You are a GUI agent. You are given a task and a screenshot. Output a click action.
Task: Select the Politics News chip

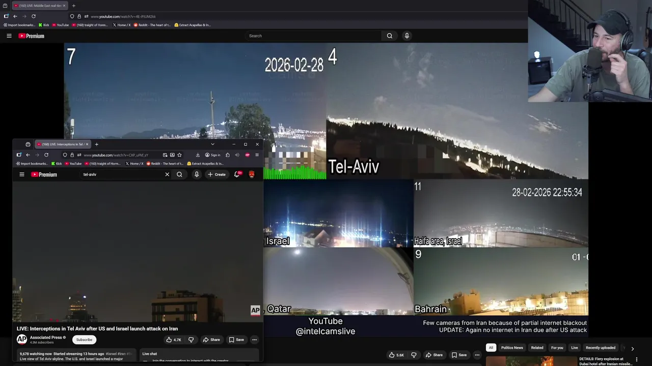coord(512,348)
